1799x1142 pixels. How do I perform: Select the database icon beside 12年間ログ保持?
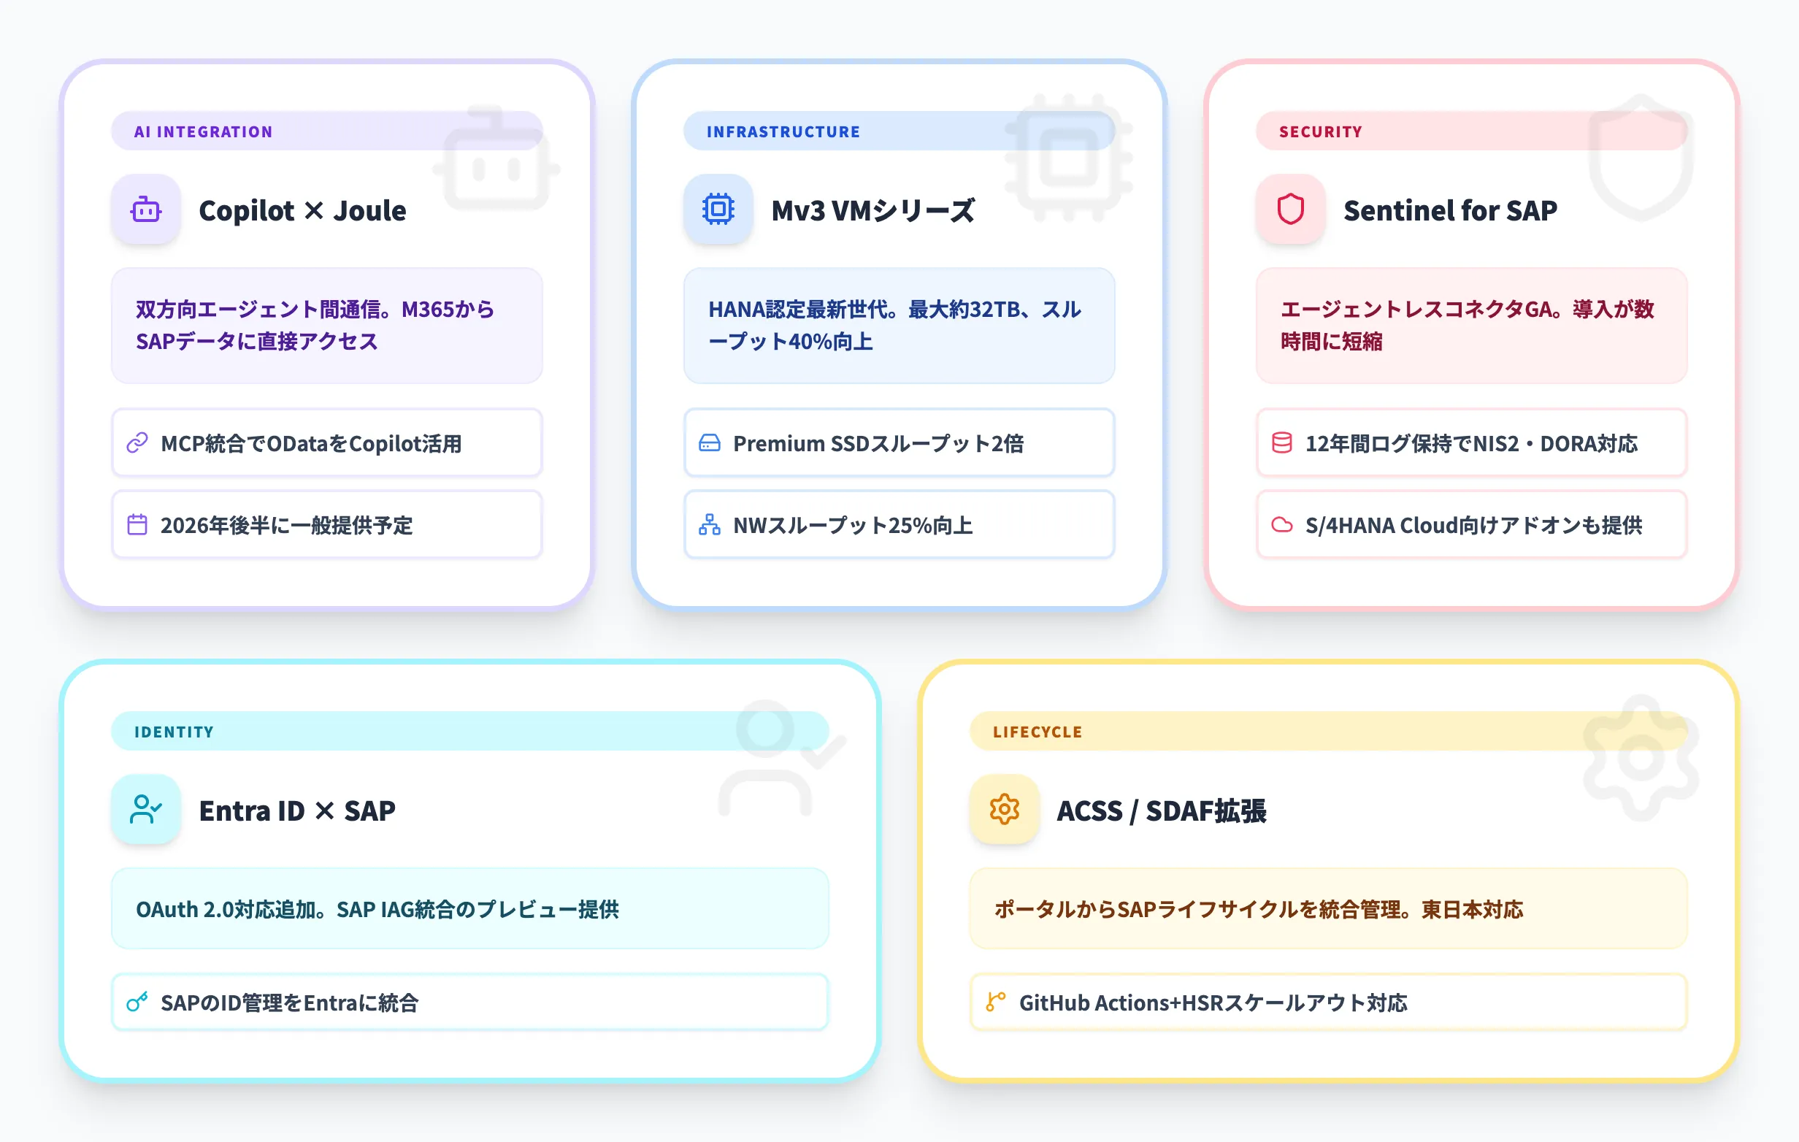click(x=1283, y=444)
